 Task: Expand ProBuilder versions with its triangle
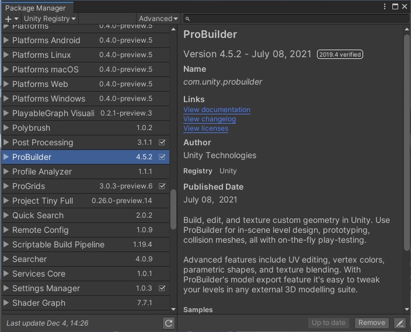click(6, 157)
